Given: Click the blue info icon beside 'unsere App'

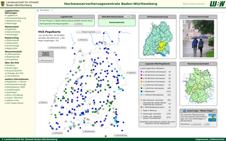Looking at the screenshot, I should (184, 111).
